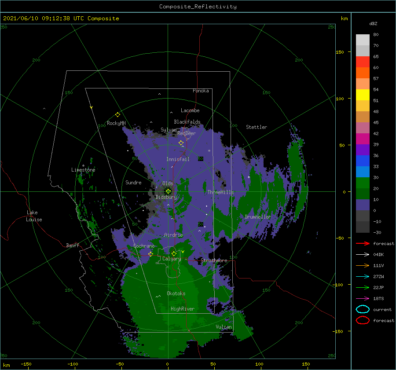Click the Lacombe city label
Viewport: 396px width, 370px height.
pos(190,110)
